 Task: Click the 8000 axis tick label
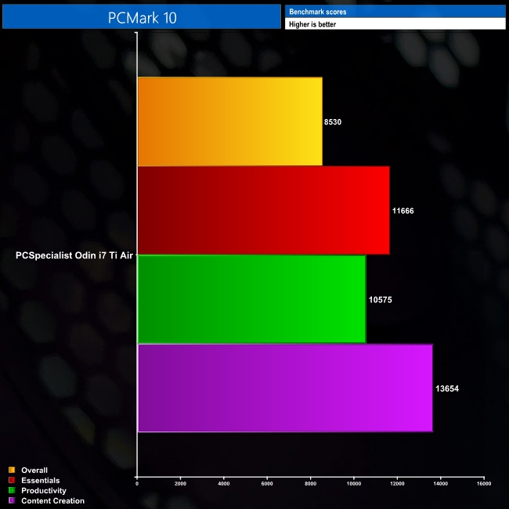[310, 484]
